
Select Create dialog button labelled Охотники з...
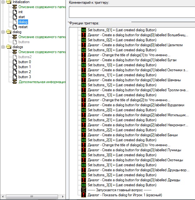[138, 70]
